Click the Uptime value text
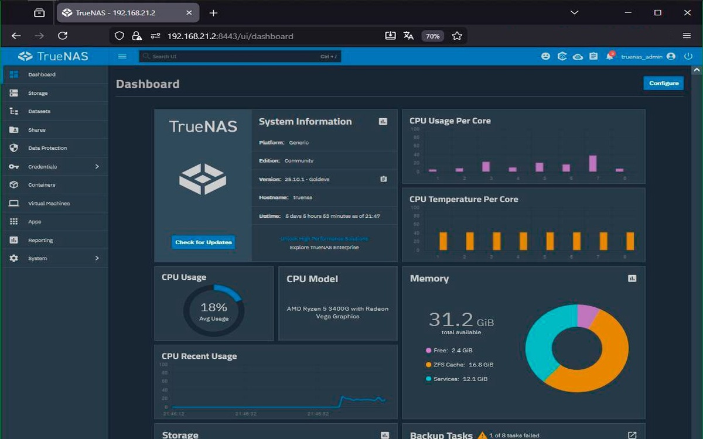Image resolution: width=703 pixels, height=439 pixels. click(x=333, y=216)
